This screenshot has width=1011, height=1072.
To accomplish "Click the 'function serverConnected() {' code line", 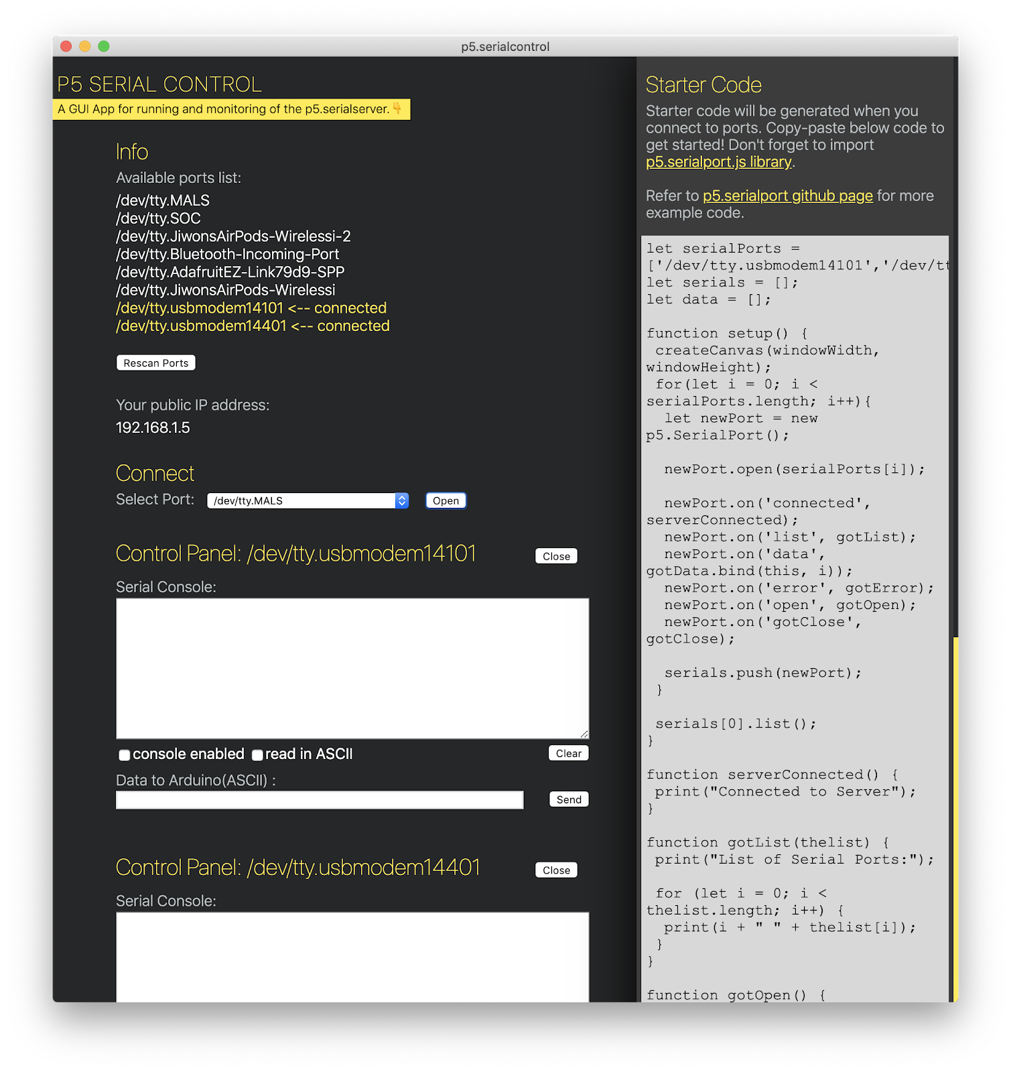I will point(772,775).
